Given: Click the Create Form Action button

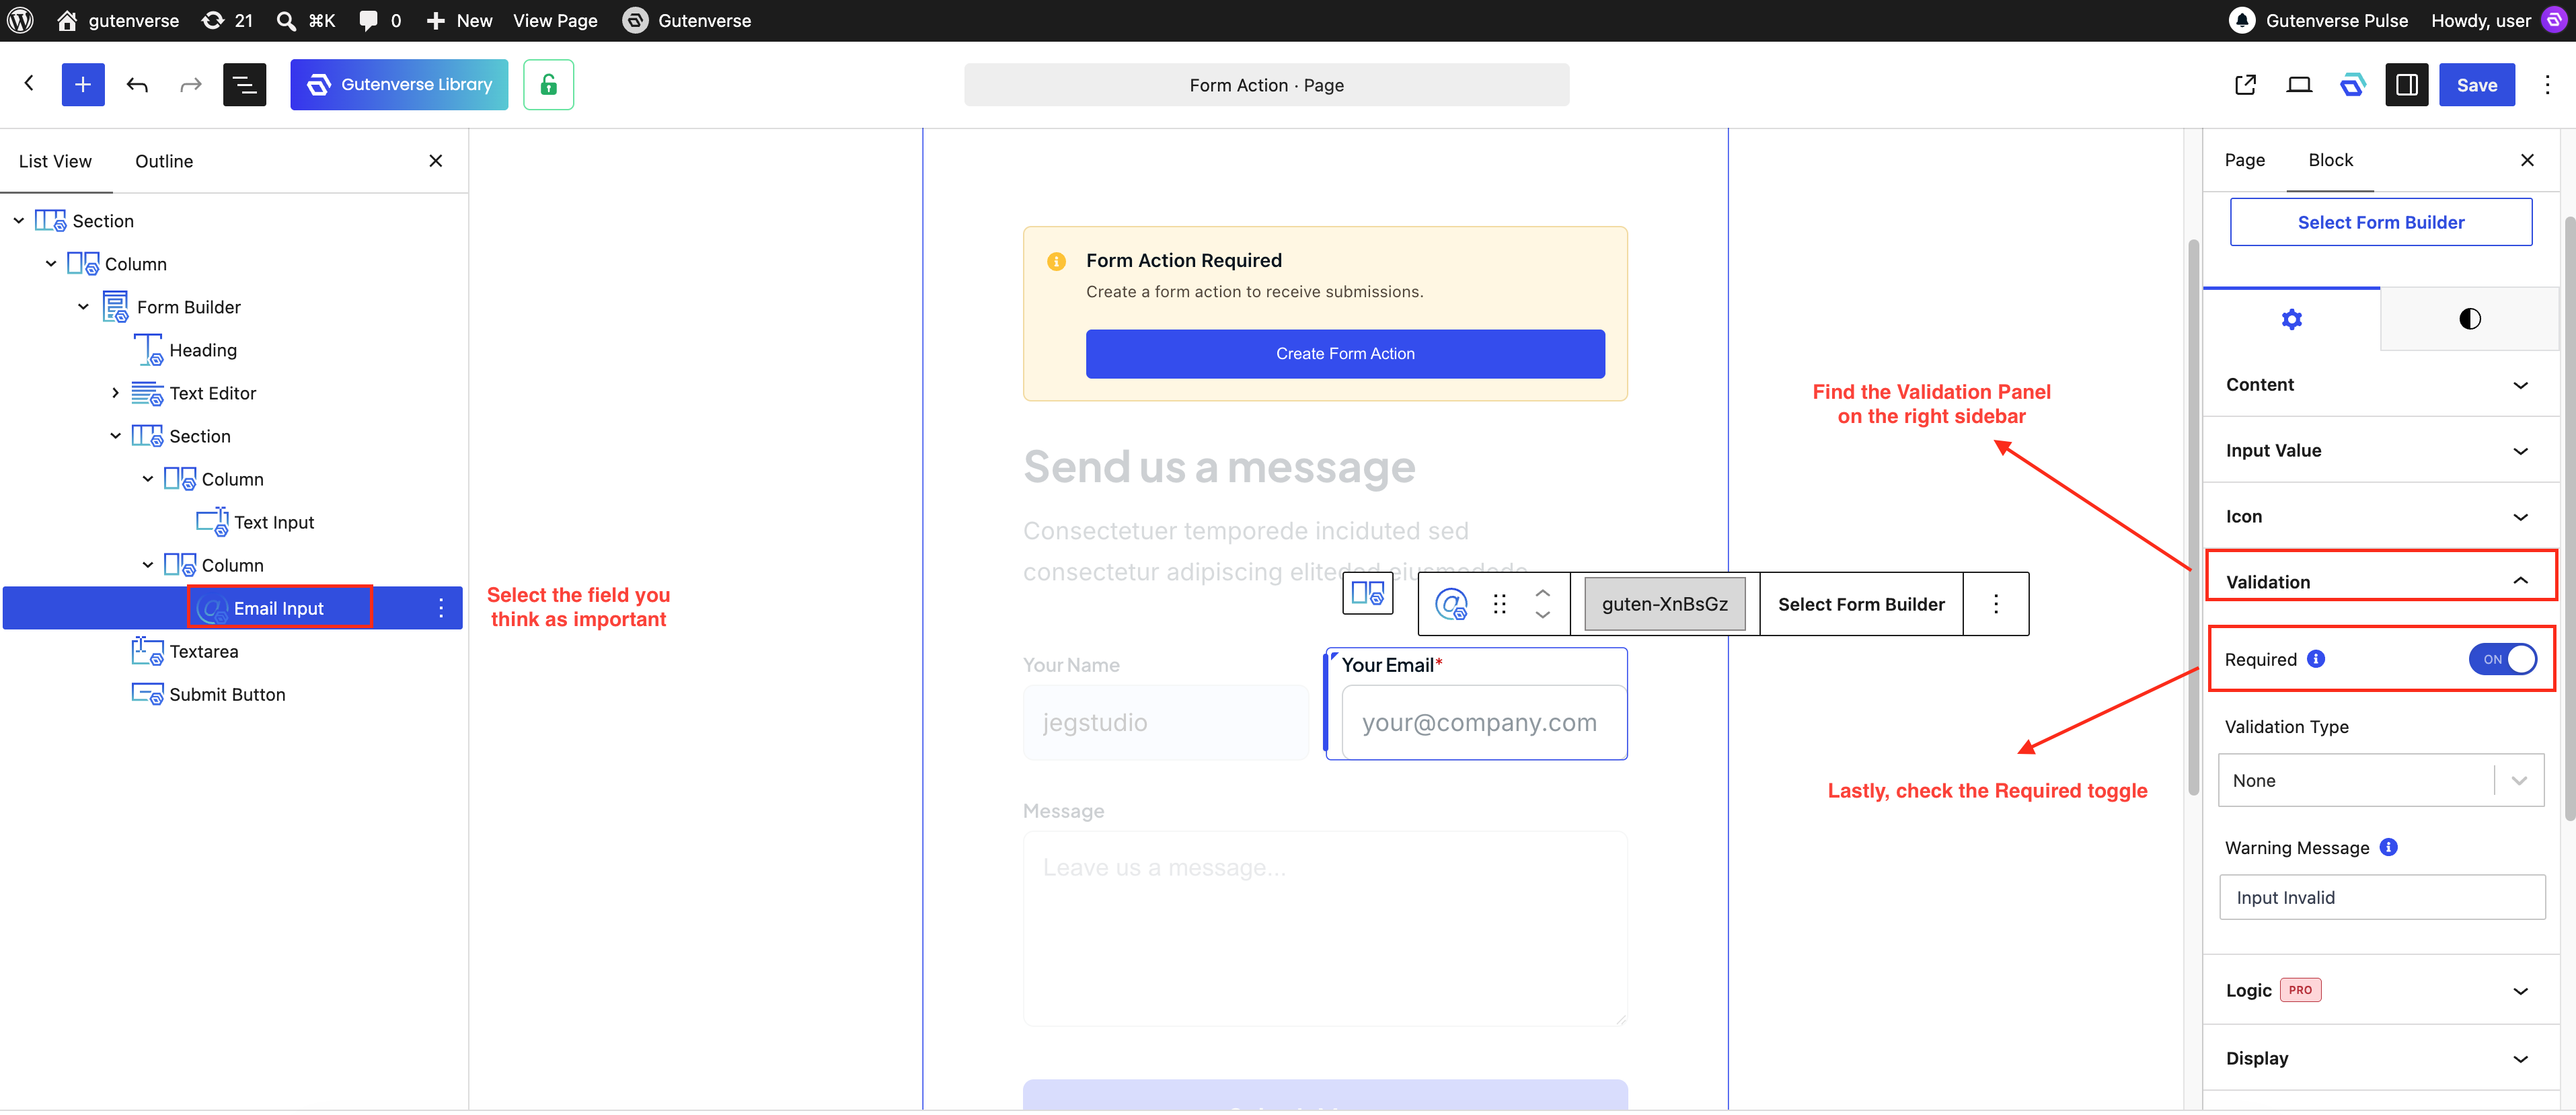Looking at the screenshot, I should (x=1345, y=354).
